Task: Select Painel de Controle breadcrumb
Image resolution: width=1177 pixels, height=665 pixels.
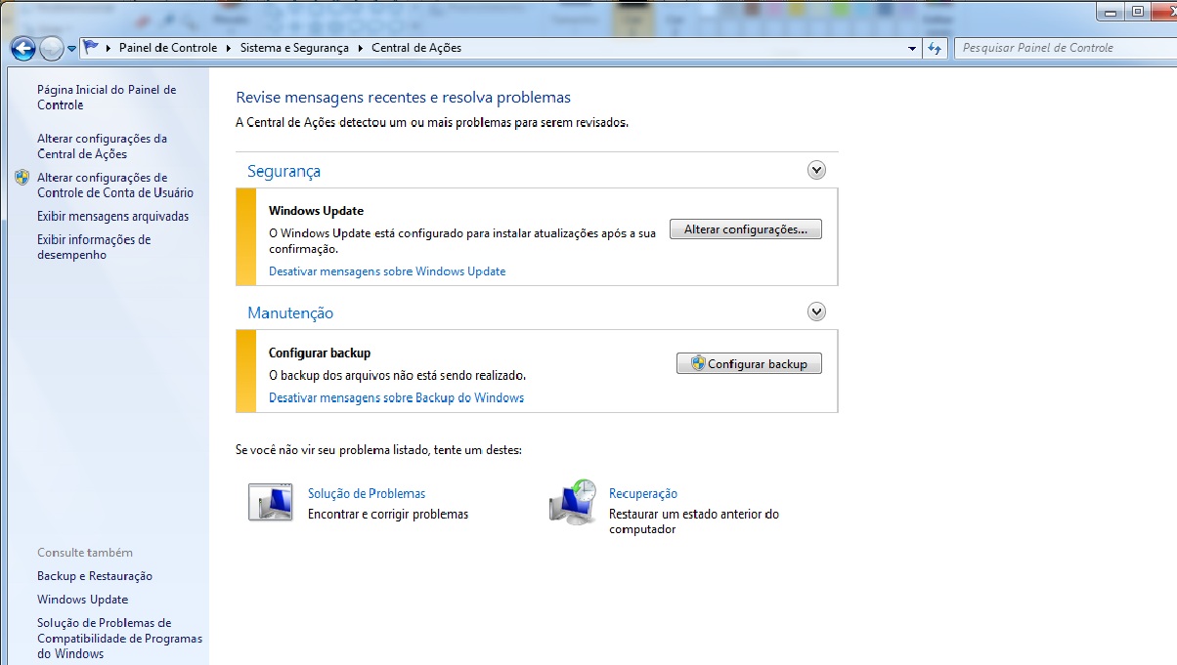Action: (x=168, y=47)
